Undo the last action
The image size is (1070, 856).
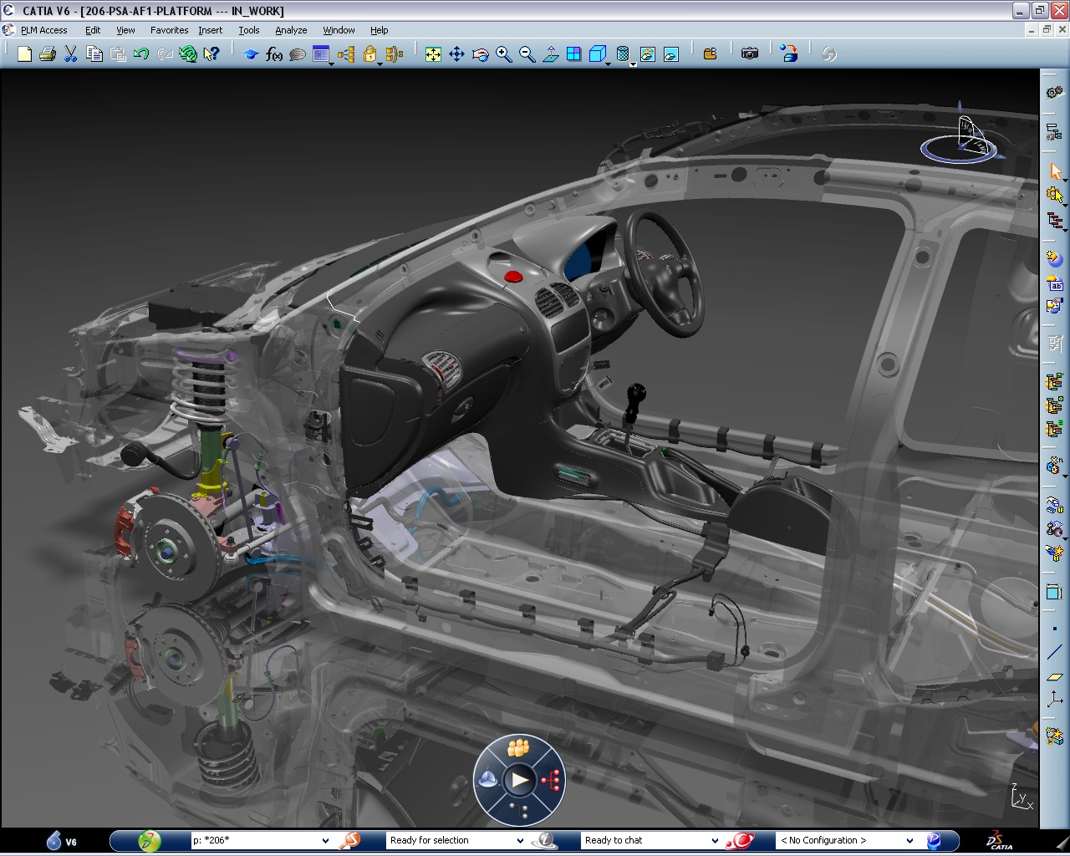point(140,53)
